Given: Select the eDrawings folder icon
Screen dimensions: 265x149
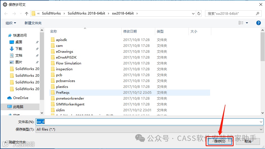Looking at the screenshot, I should click(53, 52).
